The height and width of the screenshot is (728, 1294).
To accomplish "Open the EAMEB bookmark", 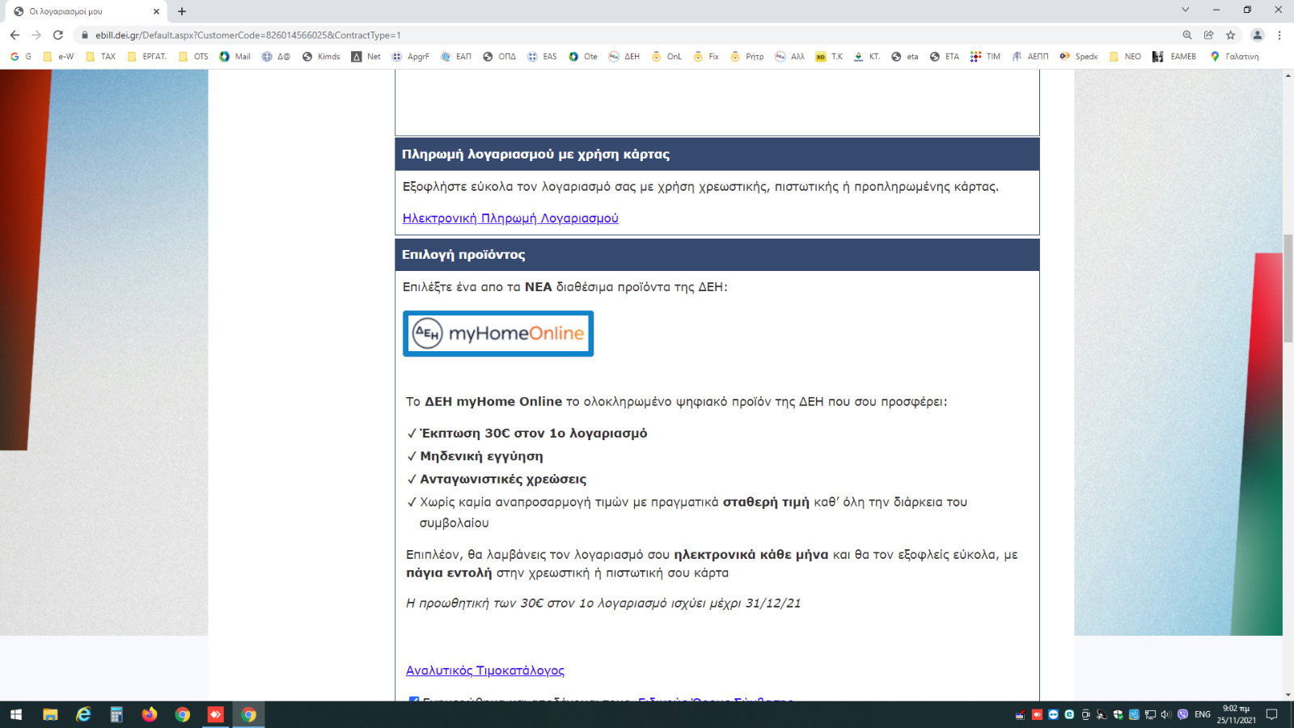I will pos(1174,57).
